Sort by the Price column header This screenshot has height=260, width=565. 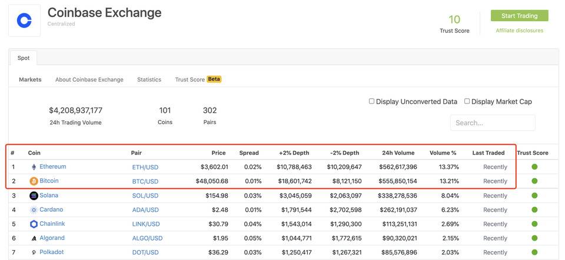[219, 153]
